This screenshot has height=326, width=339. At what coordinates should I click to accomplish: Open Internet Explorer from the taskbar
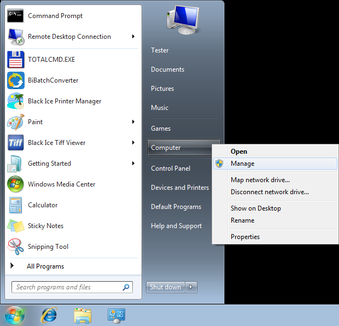pos(49,315)
